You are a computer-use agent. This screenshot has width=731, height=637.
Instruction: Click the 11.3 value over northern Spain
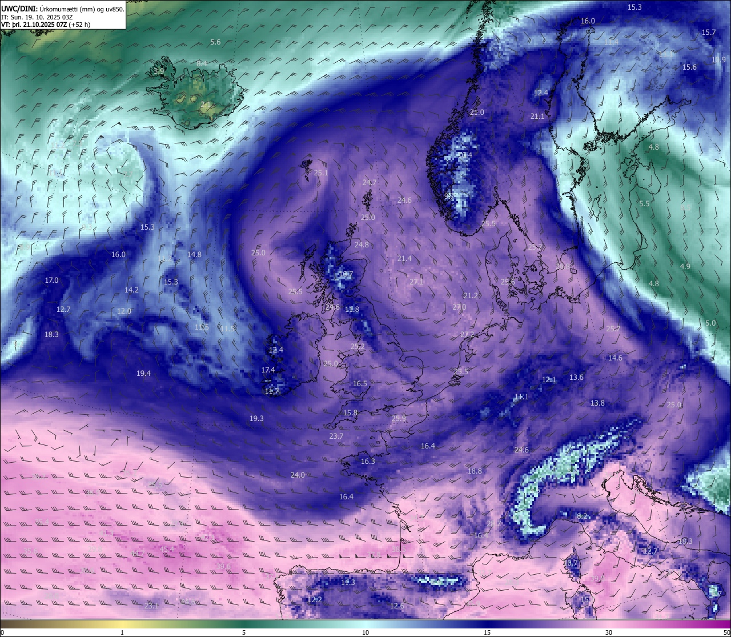(348, 583)
